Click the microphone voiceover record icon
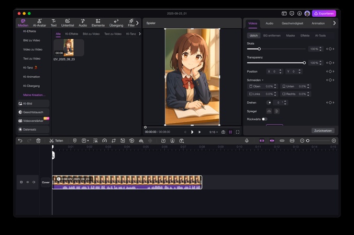Screen dimensions: 354x235 [247, 140]
